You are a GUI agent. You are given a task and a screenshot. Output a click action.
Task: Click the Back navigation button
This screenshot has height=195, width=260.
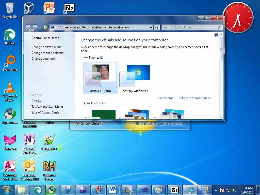coord(28,27)
